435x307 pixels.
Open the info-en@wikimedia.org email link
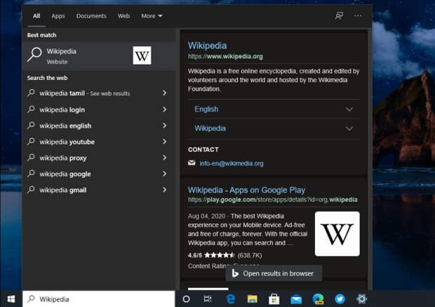tap(231, 163)
